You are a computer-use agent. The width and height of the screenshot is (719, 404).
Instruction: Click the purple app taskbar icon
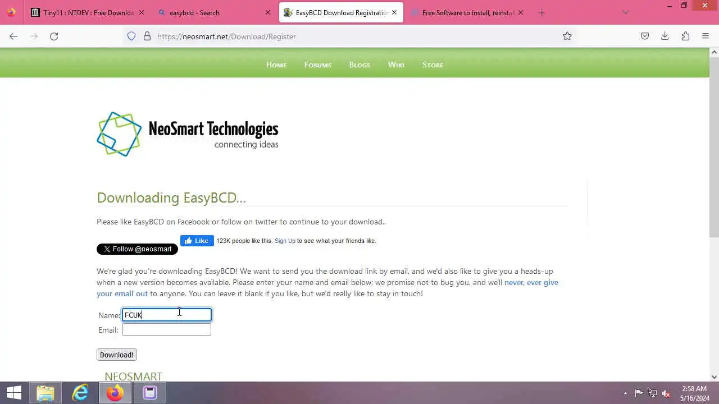coord(150,393)
